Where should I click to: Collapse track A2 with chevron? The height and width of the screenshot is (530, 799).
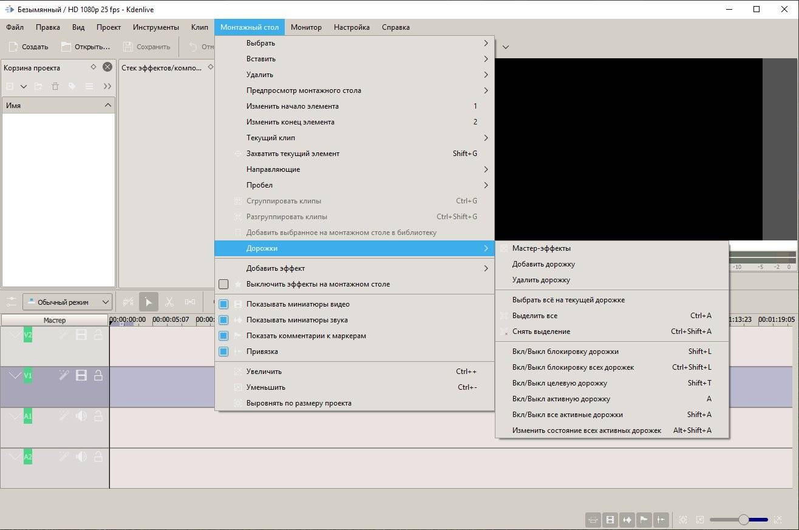click(x=15, y=457)
